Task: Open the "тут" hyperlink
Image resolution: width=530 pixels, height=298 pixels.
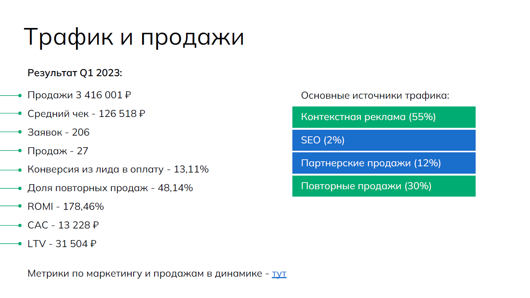Action: click(279, 274)
